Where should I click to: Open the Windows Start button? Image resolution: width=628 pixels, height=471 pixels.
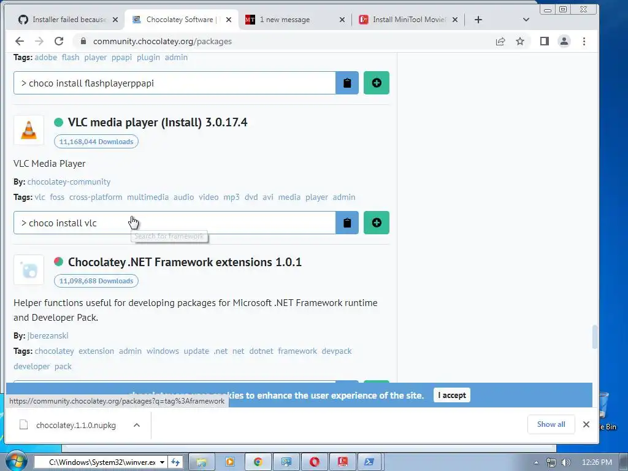[16, 461]
